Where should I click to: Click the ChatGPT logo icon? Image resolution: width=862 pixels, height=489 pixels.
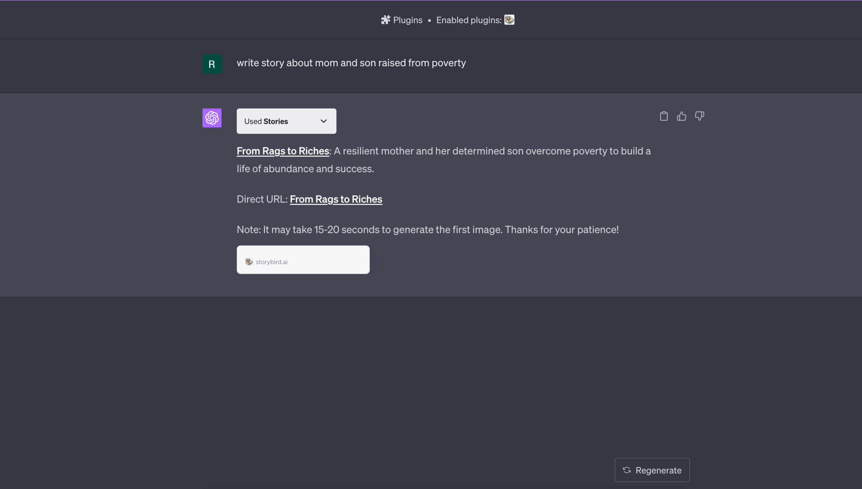pos(212,118)
